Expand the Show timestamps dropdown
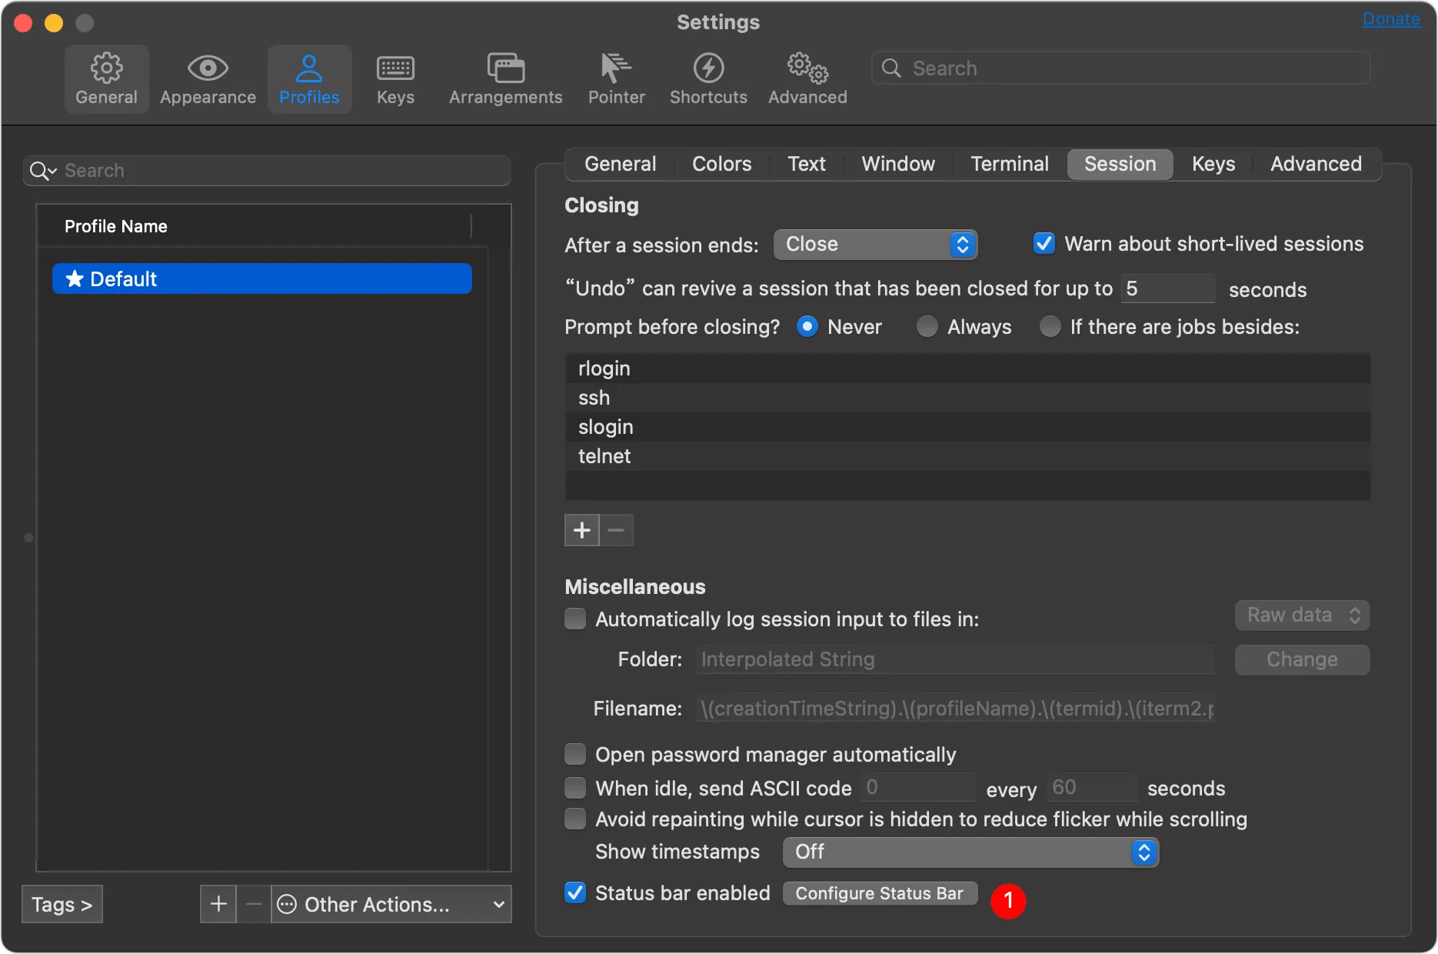1438x954 pixels. (x=970, y=852)
